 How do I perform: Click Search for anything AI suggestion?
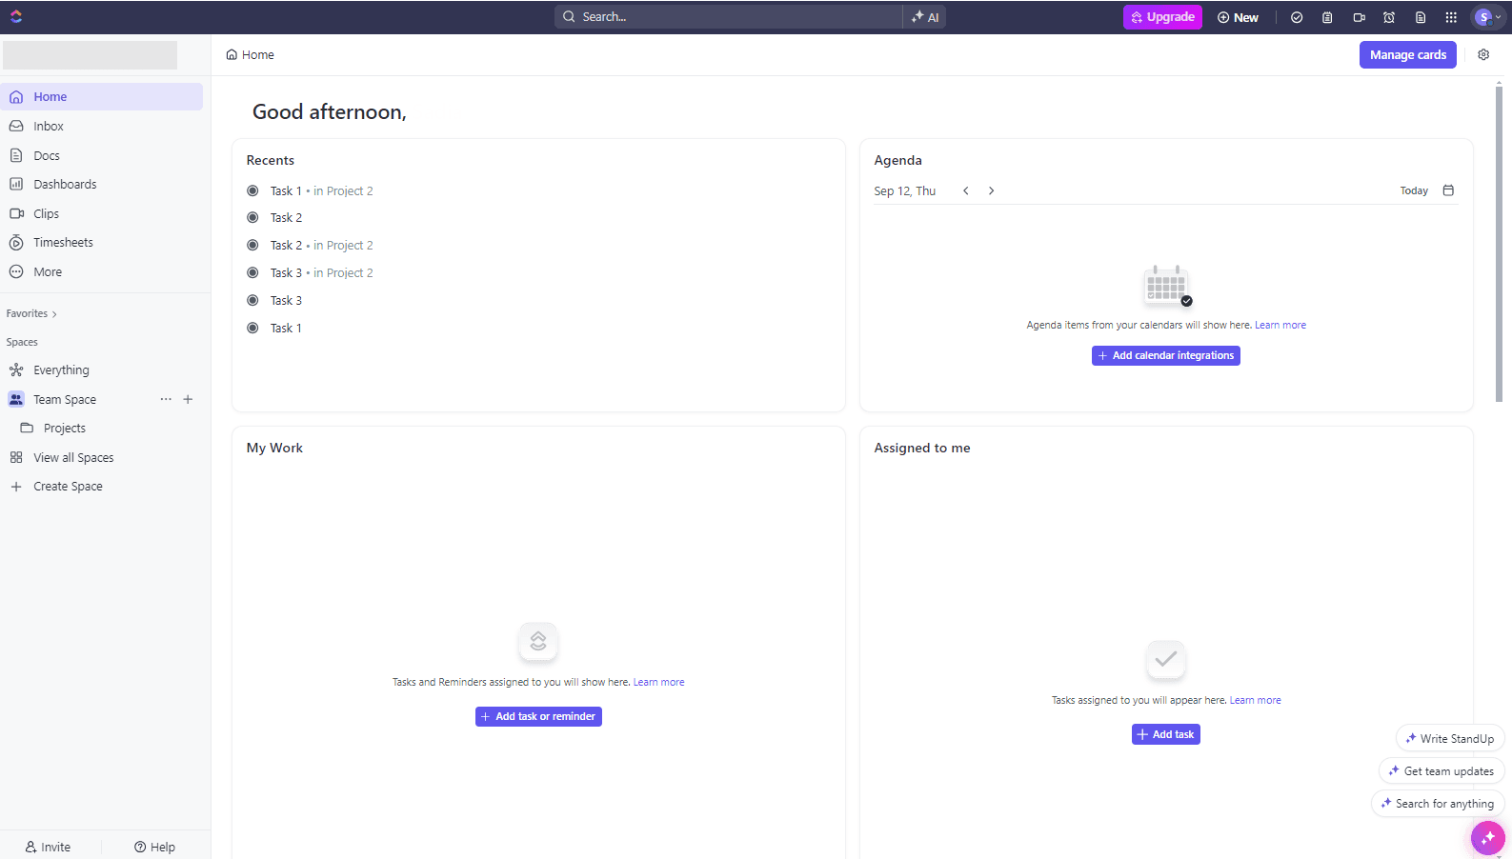pos(1438,803)
